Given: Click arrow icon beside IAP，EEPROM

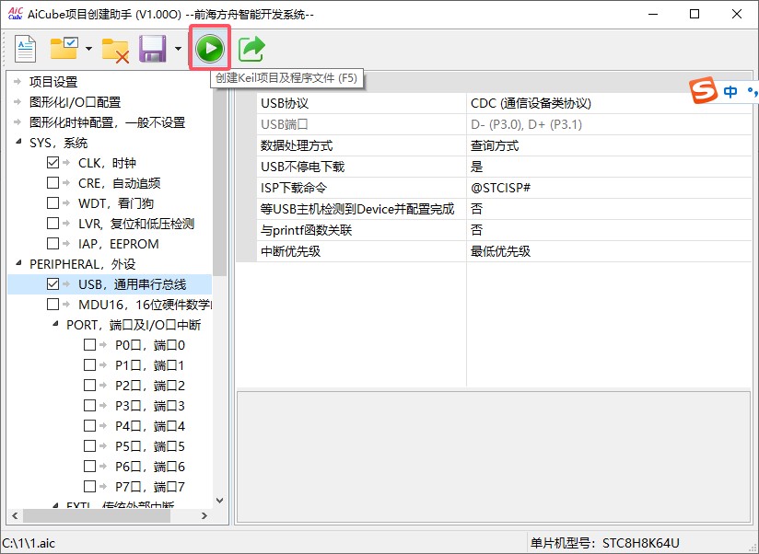Looking at the screenshot, I should point(66,244).
